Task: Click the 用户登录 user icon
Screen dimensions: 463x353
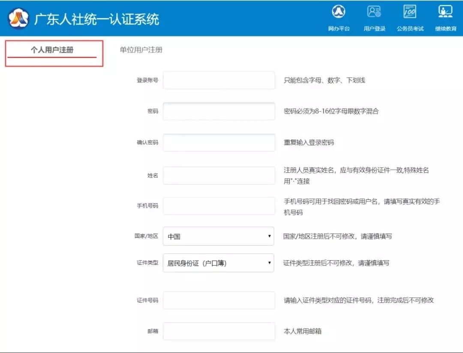Action: 373,11
